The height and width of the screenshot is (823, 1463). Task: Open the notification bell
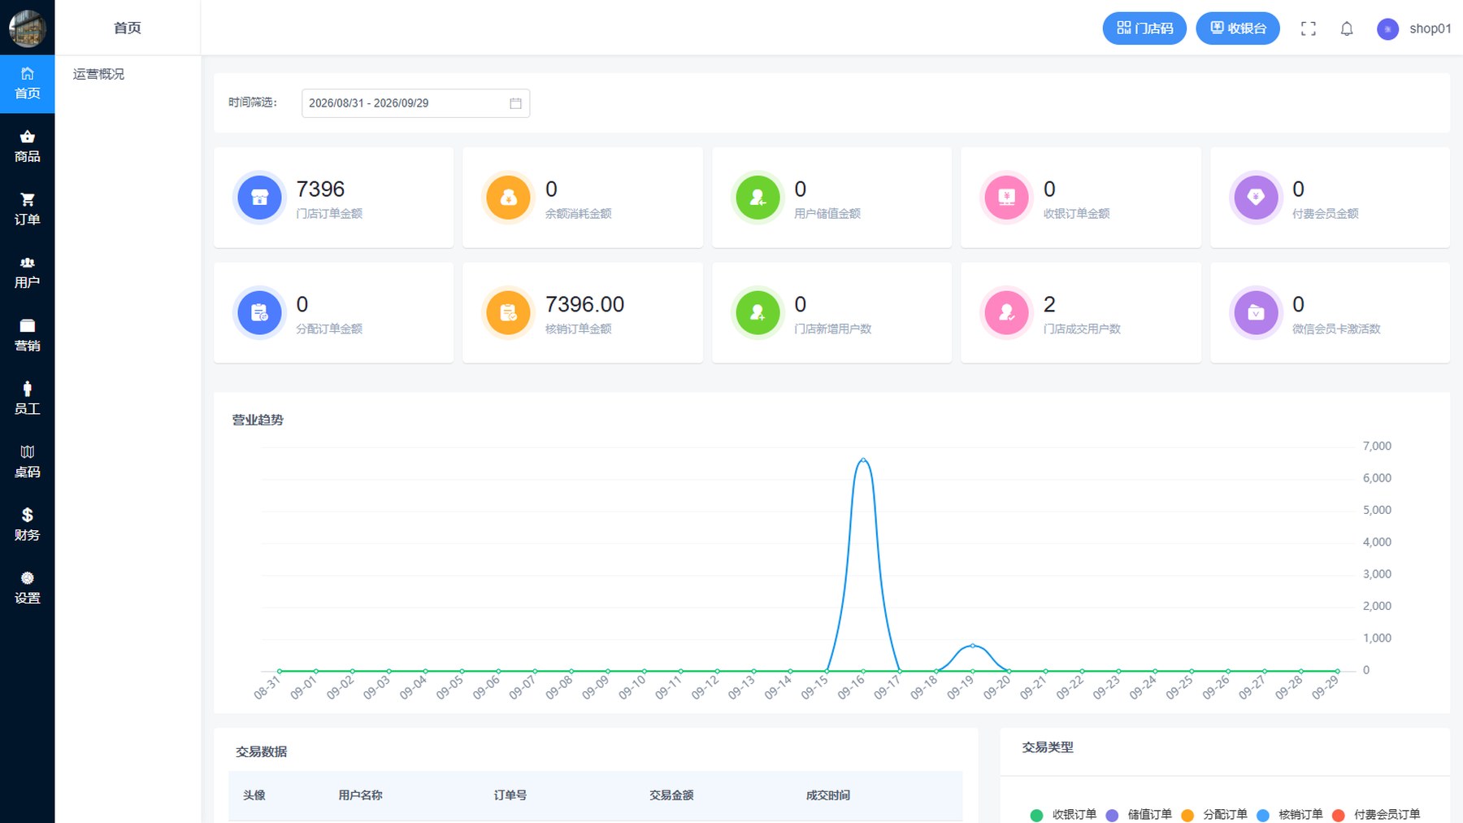[x=1347, y=28]
